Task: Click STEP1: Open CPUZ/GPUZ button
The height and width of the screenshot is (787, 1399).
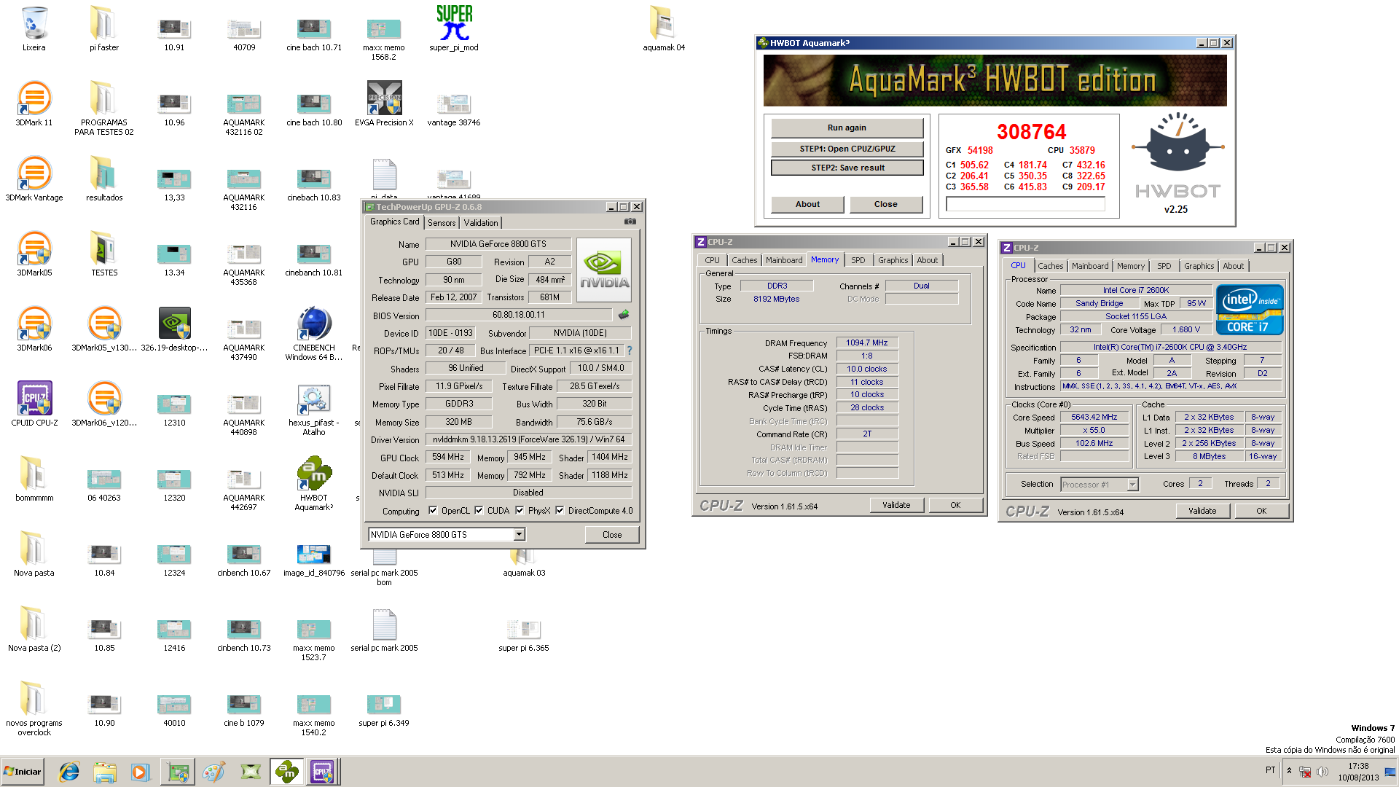Action: (x=847, y=149)
